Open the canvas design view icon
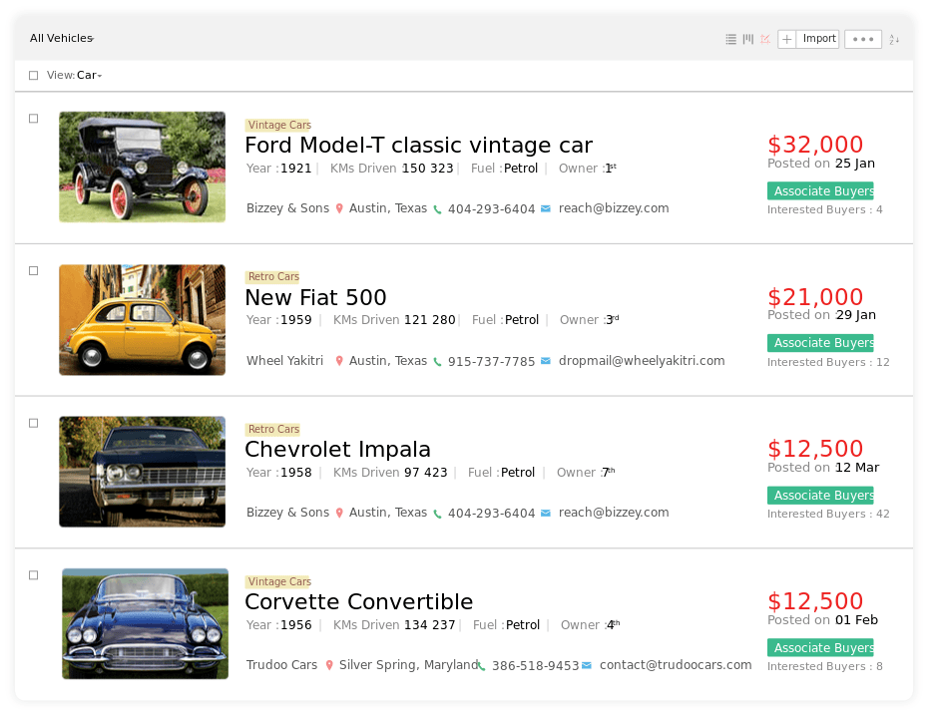This screenshot has height=716, width=928. click(764, 39)
